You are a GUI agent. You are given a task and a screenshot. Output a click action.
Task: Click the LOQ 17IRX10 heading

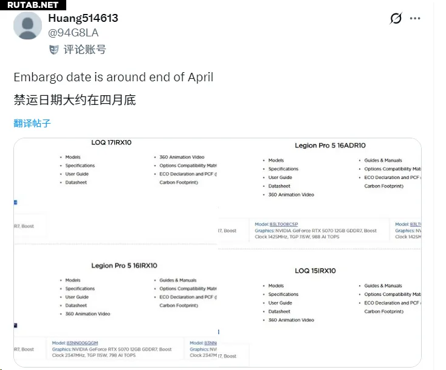(x=111, y=143)
